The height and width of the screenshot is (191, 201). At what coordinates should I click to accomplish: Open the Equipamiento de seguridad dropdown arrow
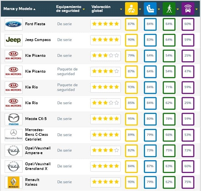tap(84, 11)
